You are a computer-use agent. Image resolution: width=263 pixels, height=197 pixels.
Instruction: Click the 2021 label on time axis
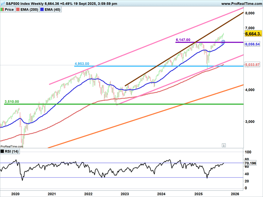[x=52, y=194]
